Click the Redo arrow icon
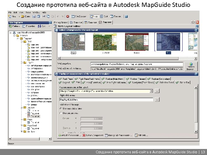Screen dimensions: 207x155 coord(62,16)
